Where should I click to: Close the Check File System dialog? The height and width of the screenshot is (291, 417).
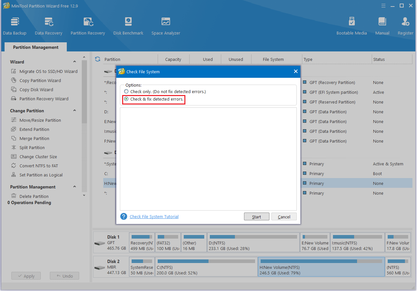295,72
